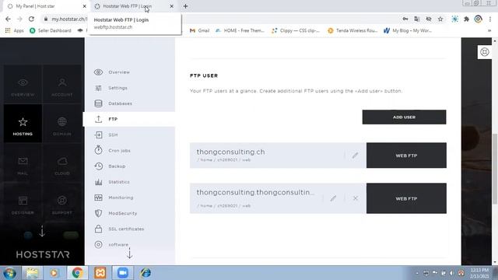Select the Hosting star tile
Image resolution: width=498 pixels, height=280 pixels.
(x=23, y=124)
